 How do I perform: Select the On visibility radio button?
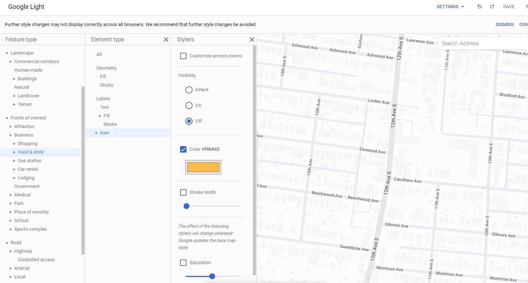point(189,106)
